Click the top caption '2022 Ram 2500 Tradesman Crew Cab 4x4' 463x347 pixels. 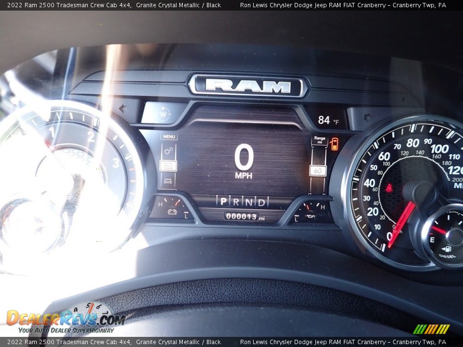[x=69, y=5]
